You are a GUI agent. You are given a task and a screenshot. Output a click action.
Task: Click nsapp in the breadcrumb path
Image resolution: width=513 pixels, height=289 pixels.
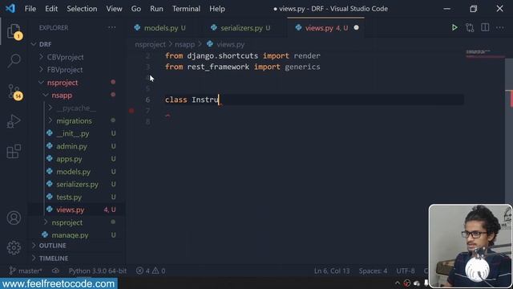tap(185, 44)
